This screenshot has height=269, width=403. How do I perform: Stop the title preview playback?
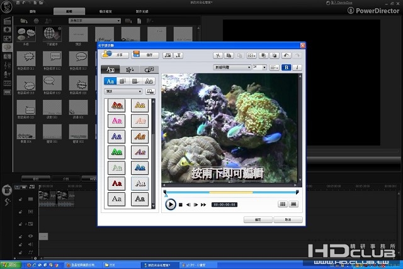click(181, 205)
